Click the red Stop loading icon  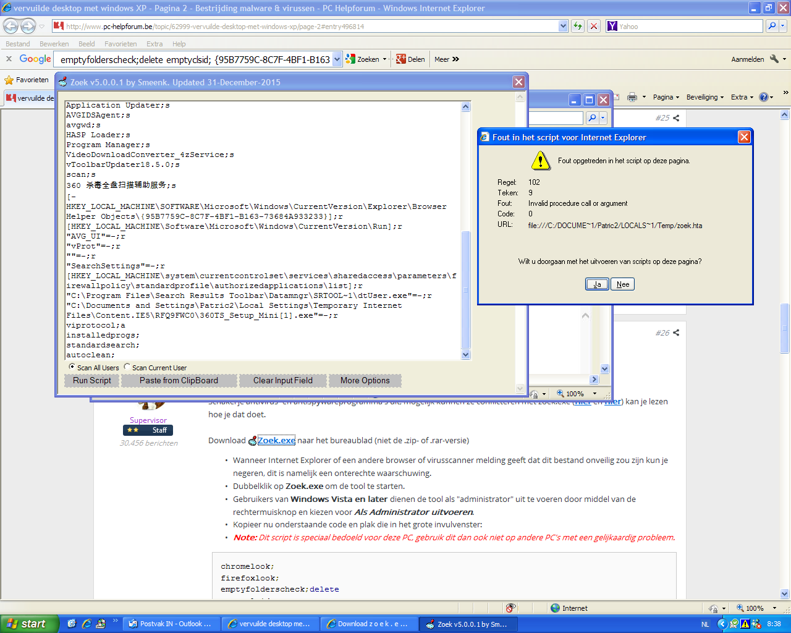[593, 26]
